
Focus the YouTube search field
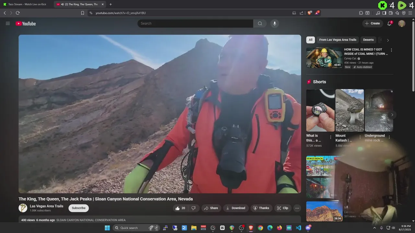(195, 23)
